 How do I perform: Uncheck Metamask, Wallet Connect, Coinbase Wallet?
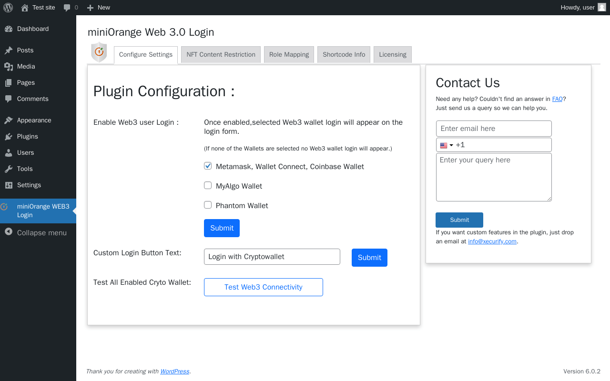[208, 166]
